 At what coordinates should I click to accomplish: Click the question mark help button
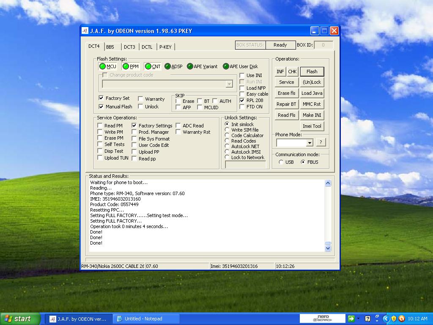[x=321, y=143]
